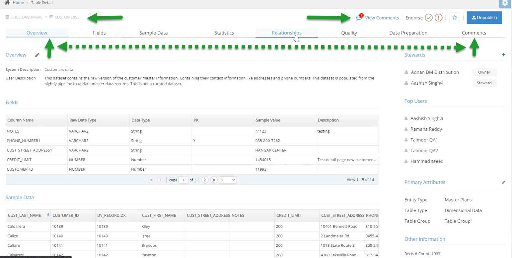The width and height of the screenshot is (512, 258).
Task: Open the Comments tab
Action: (474, 33)
